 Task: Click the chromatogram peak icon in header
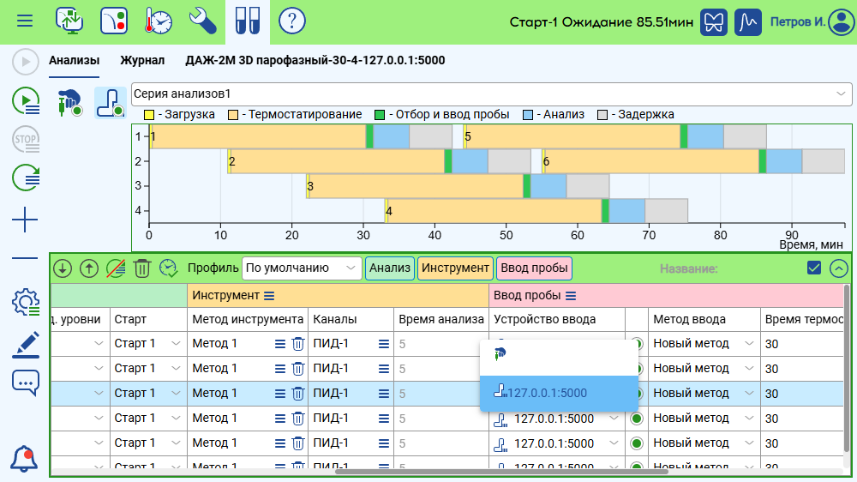click(751, 21)
